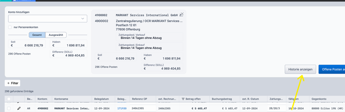This screenshot has height=112, width=345.
Task: Tick the checkbox for row 171930
Action: click(9, 108)
